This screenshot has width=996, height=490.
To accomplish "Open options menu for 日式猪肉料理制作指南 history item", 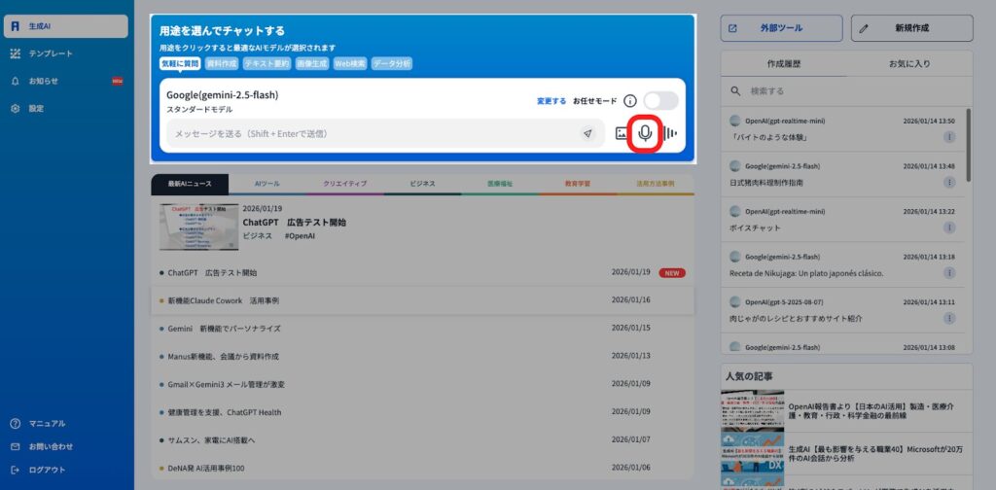I will 948,182.
